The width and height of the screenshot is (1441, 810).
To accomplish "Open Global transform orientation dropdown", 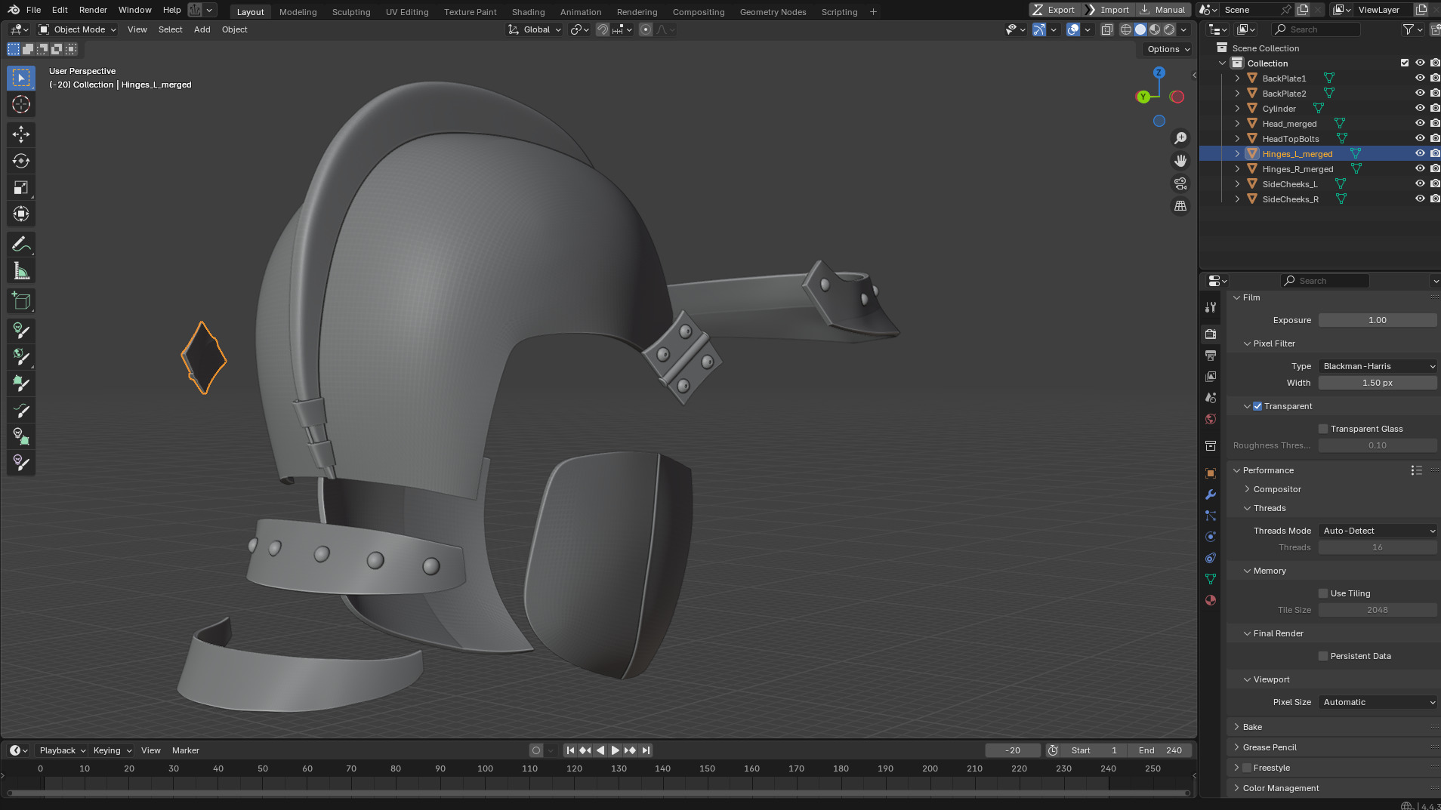I will point(535,29).
